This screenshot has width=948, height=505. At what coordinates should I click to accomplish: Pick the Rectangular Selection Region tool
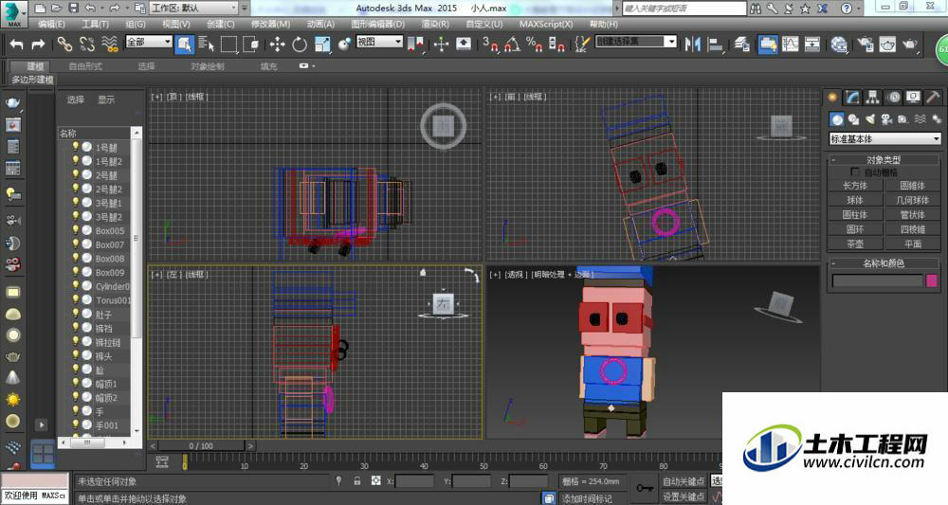tap(229, 45)
